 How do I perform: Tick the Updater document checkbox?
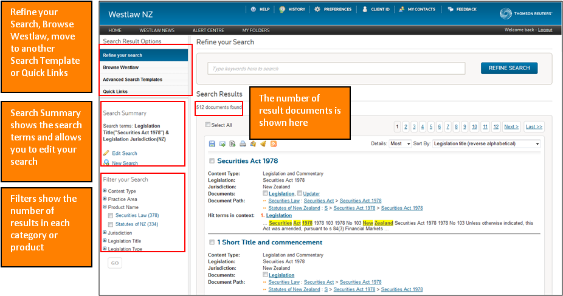(300, 193)
